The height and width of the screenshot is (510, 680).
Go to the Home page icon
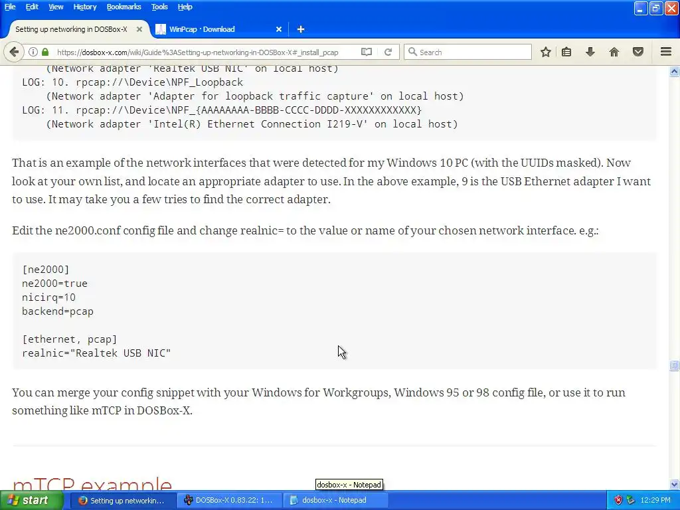[614, 52]
